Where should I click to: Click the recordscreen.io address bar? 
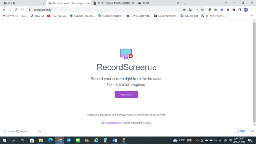pyautogui.click(x=104, y=10)
